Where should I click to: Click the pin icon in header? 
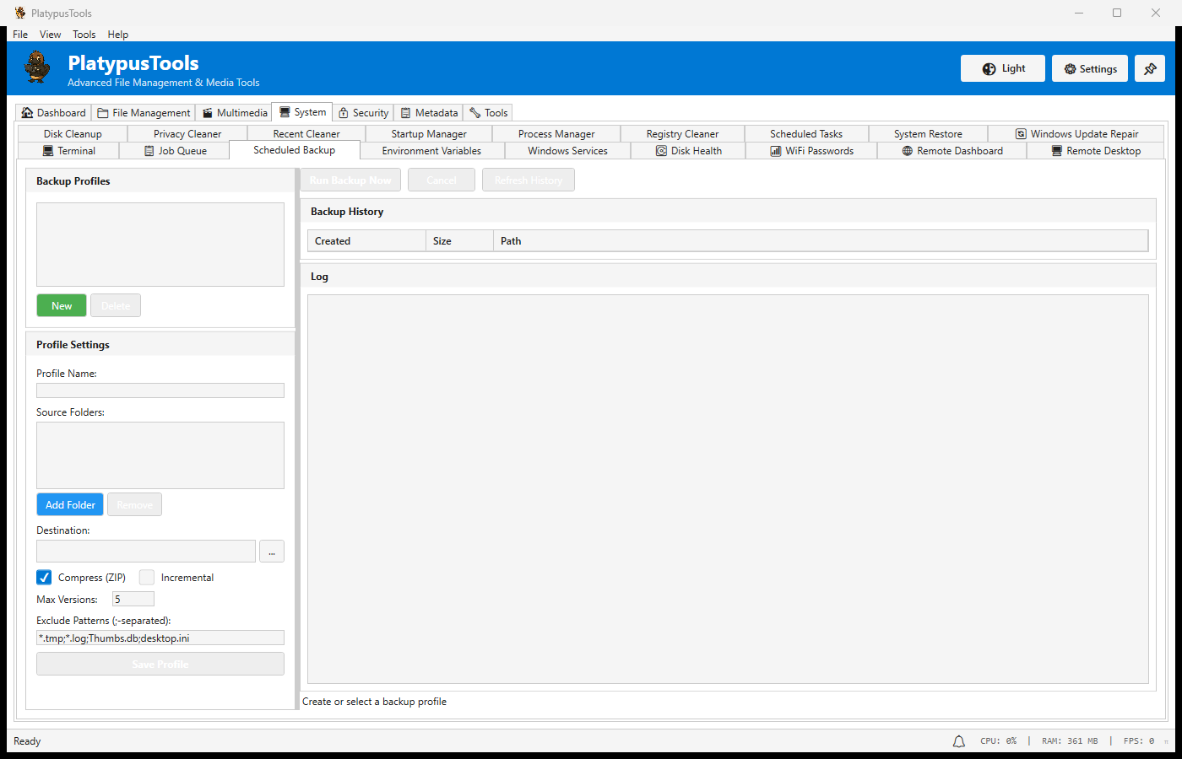coord(1149,69)
